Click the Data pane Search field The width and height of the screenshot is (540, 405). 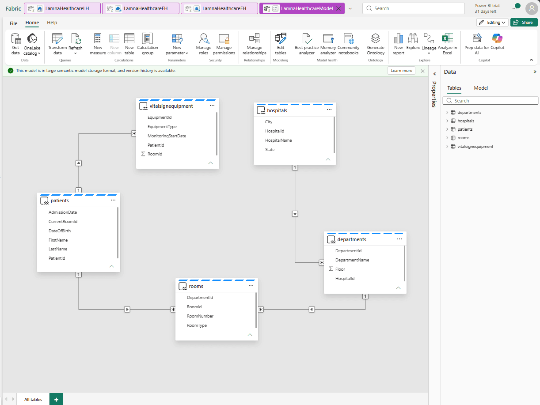(x=491, y=101)
